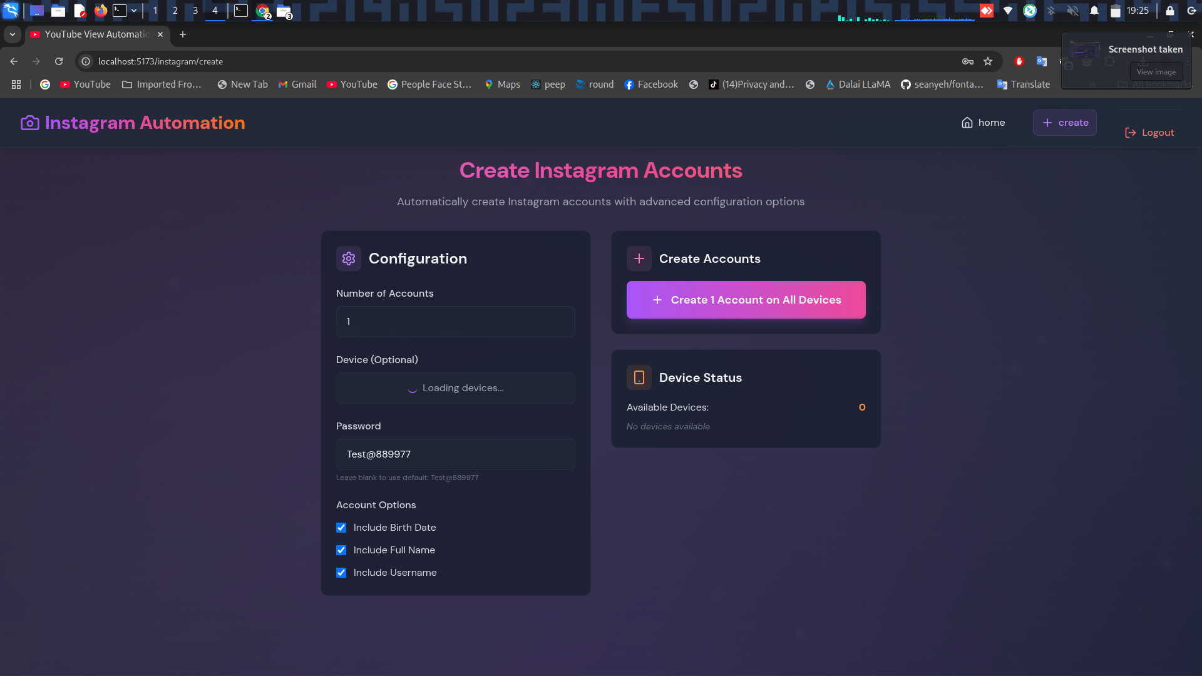Click the Instagram Automation logo

click(133, 123)
